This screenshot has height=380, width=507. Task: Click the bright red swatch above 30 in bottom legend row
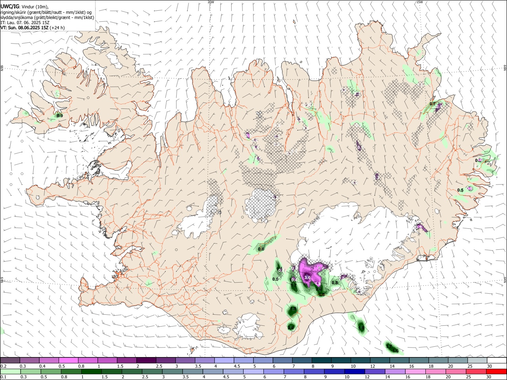click(x=496, y=371)
